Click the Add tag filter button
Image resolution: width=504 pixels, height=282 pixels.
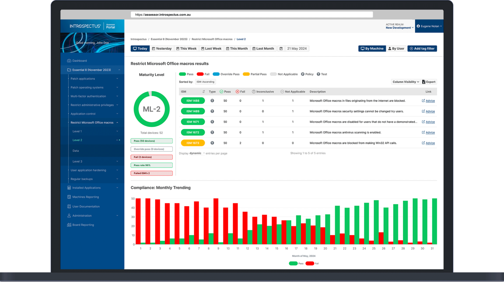pyautogui.click(x=422, y=48)
